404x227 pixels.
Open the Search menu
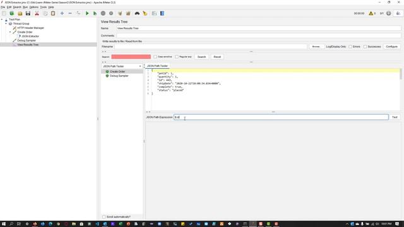[17, 7]
